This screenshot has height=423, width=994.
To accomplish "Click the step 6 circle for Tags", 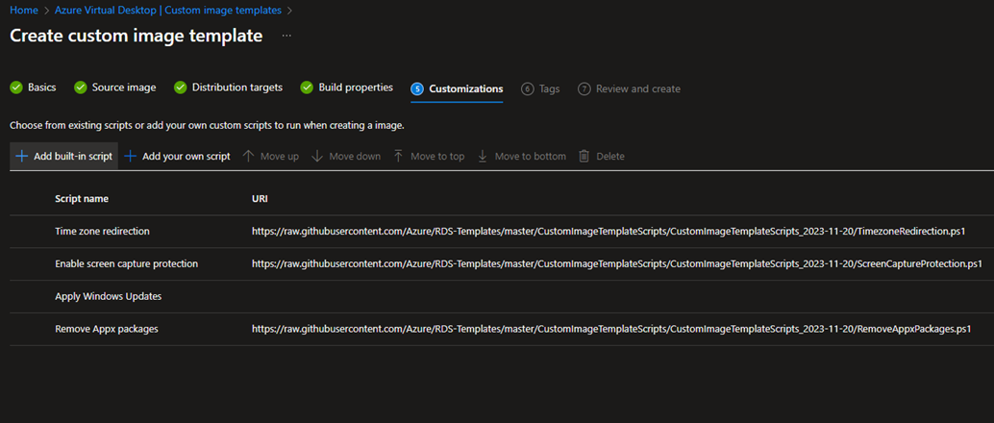I will click(x=528, y=88).
